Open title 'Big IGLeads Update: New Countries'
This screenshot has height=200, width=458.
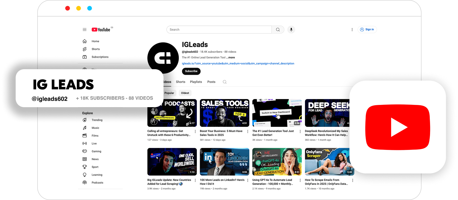coord(169,182)
